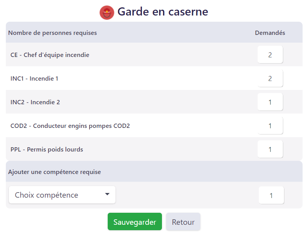Click the INC1 - Incendie 1 row label
Viewport: 308px width, 236px height.
pyautogui.click(x=34, y=79)
